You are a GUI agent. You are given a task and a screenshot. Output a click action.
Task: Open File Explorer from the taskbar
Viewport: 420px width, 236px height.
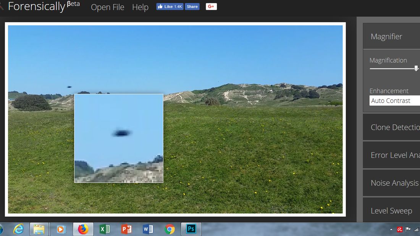click(39, 229)
